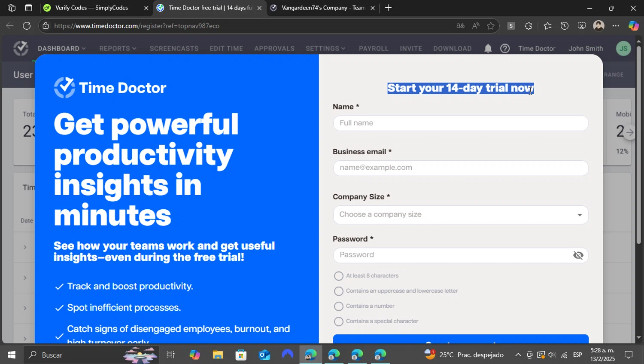Image resolution: width=644 pixels, height=364 pixels.
Task: Open the SCREENCASTS menu item
Action: tap(174, 49)
